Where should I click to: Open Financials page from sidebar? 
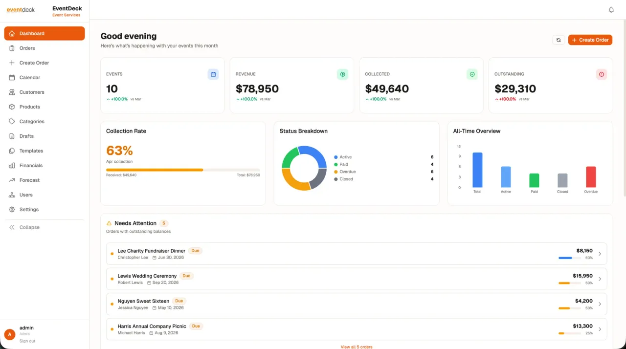click(45, 166)
